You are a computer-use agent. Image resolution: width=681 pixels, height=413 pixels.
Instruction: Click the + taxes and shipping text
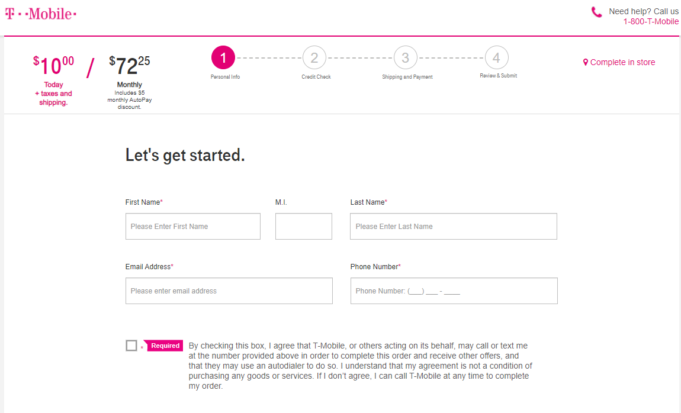click(x=53, y=98)
